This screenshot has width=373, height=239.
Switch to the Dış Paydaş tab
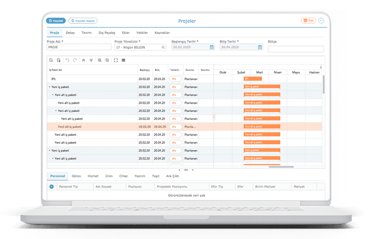(107, 33)
